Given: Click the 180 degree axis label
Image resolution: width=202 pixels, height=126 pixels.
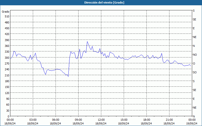Looking at the screenshot, I should (7, 81).
